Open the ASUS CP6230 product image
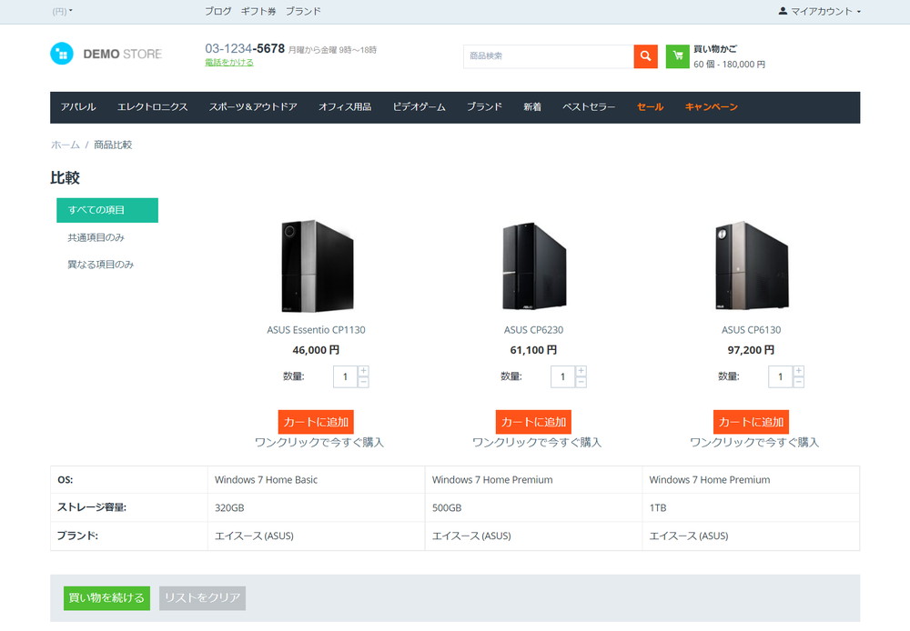Image resolution: width=910 pixels, height=631 pixels. tap(534, 266)
